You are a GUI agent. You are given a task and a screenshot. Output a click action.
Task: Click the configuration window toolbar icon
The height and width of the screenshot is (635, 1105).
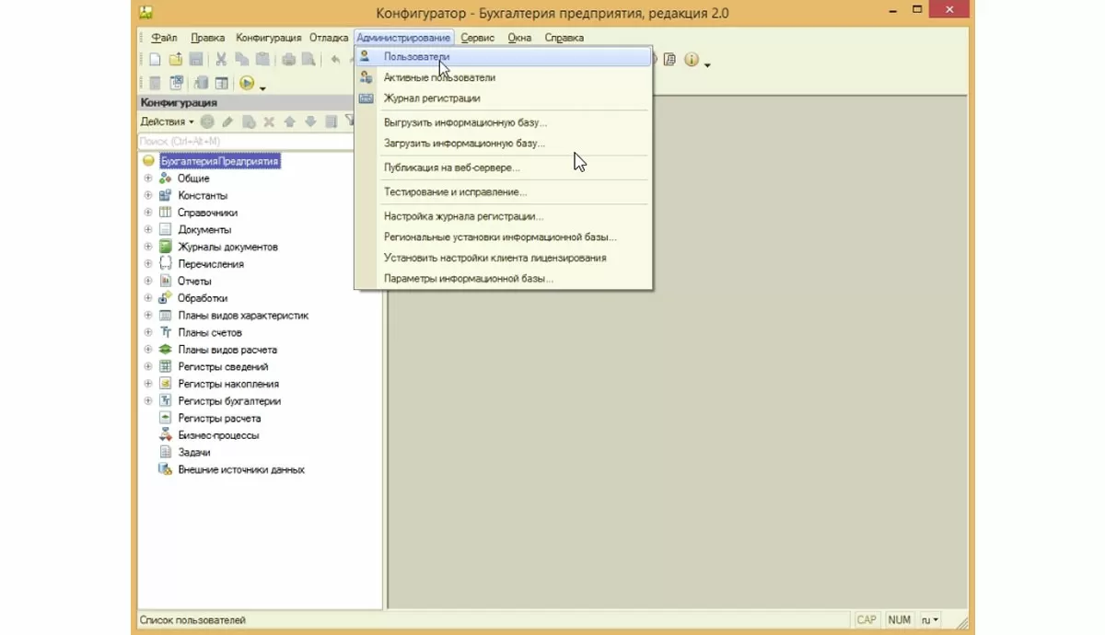(177, 83)
